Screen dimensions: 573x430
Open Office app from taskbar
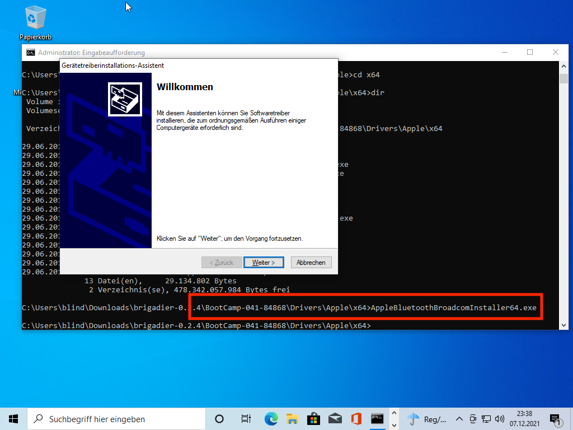click(x=356, y=419)
